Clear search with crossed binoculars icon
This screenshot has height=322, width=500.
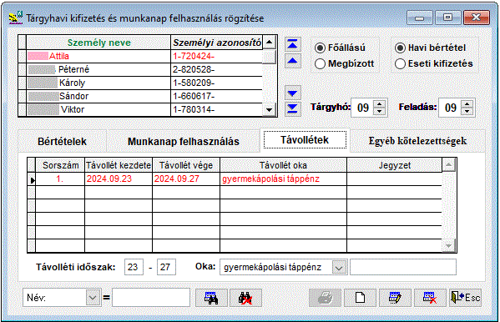[245, 298]
